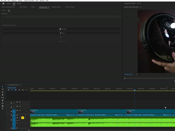Click the Ambience audio type button
This screenshot has height=131, width=175.
point(61,41)
